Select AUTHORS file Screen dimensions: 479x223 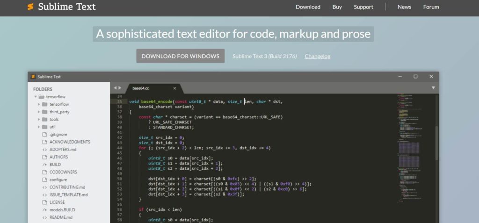[58, 157]
